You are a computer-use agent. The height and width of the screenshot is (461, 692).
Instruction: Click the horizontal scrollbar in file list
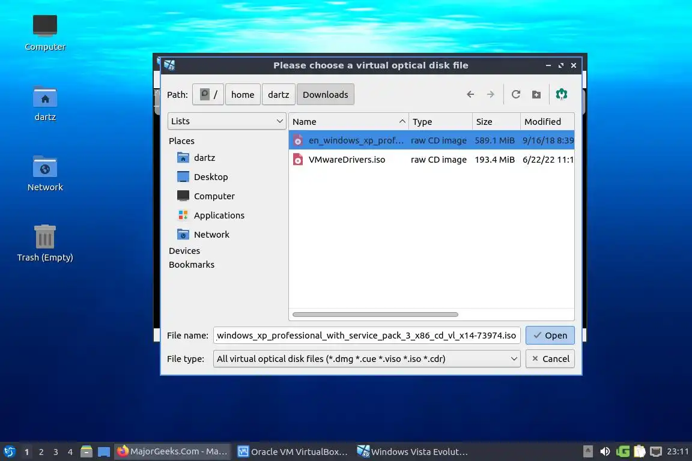(x=375, y=315)
